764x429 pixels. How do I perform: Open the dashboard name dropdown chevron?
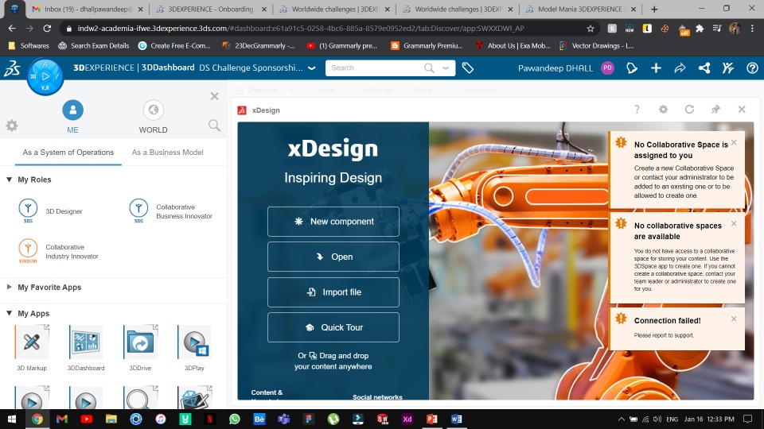pos(312,68)
